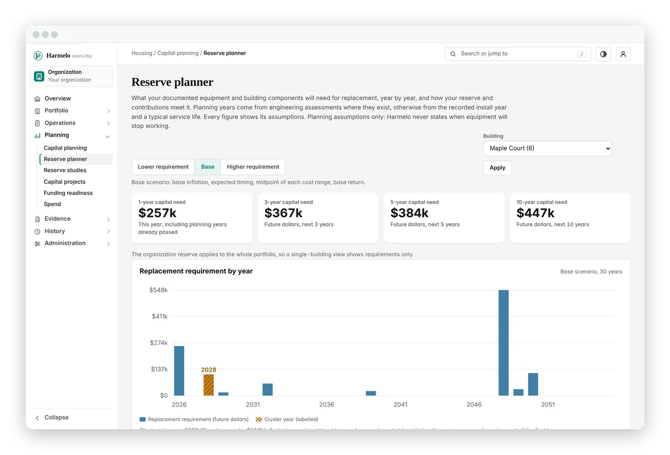Click the tallest bar at 2048
The width and height of the screenshot is (670, 455).
point(504,343)
